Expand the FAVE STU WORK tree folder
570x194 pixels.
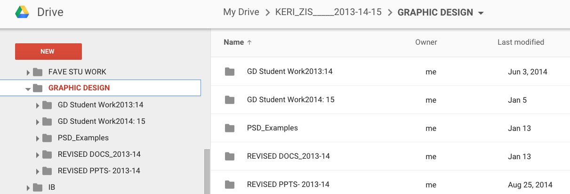click(x=28, y=72)
